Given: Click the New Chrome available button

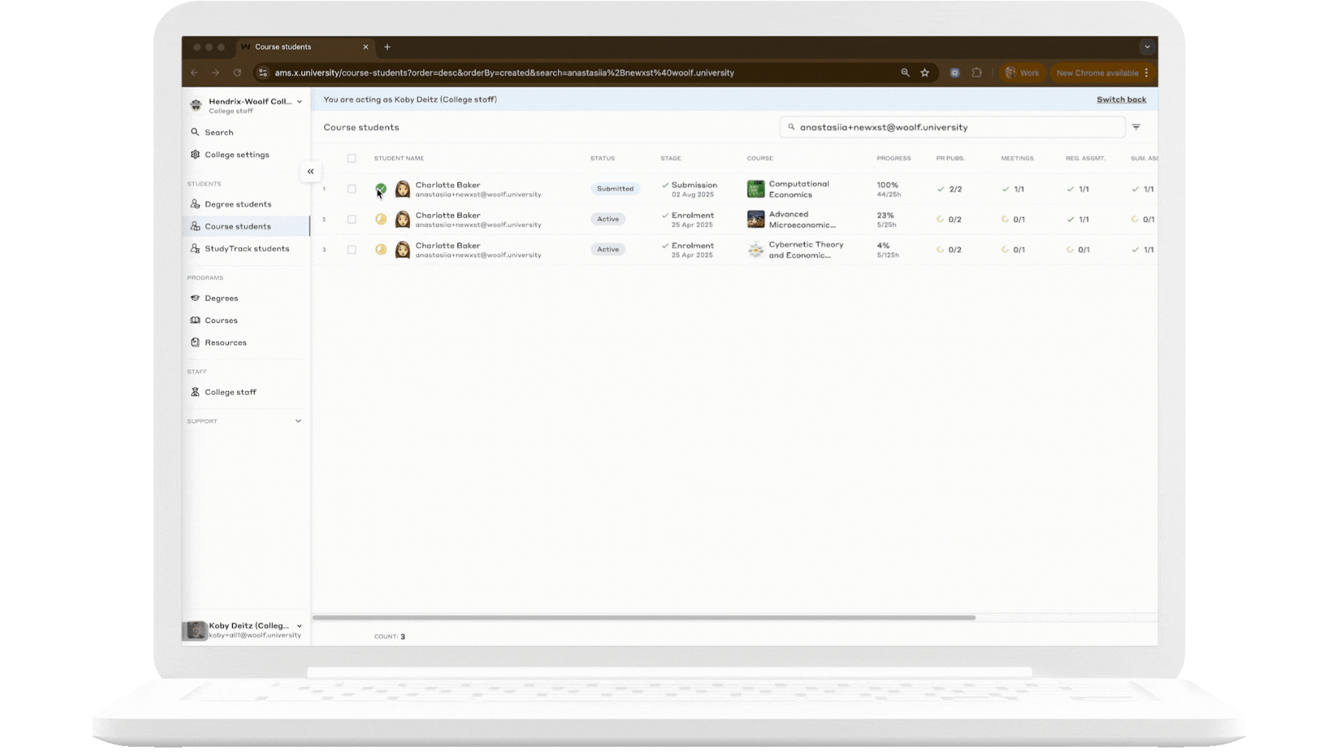Looking at the screenshot, I should coord(1097,73).
